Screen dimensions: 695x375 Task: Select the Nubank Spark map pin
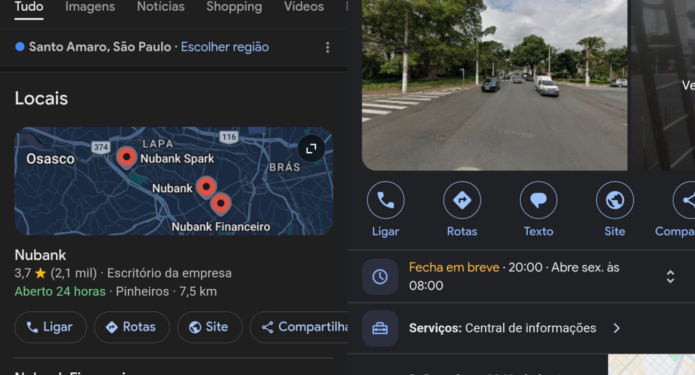click(127, 157)
